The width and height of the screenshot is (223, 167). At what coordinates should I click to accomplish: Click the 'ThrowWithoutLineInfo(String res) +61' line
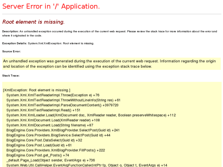(63, 100)
